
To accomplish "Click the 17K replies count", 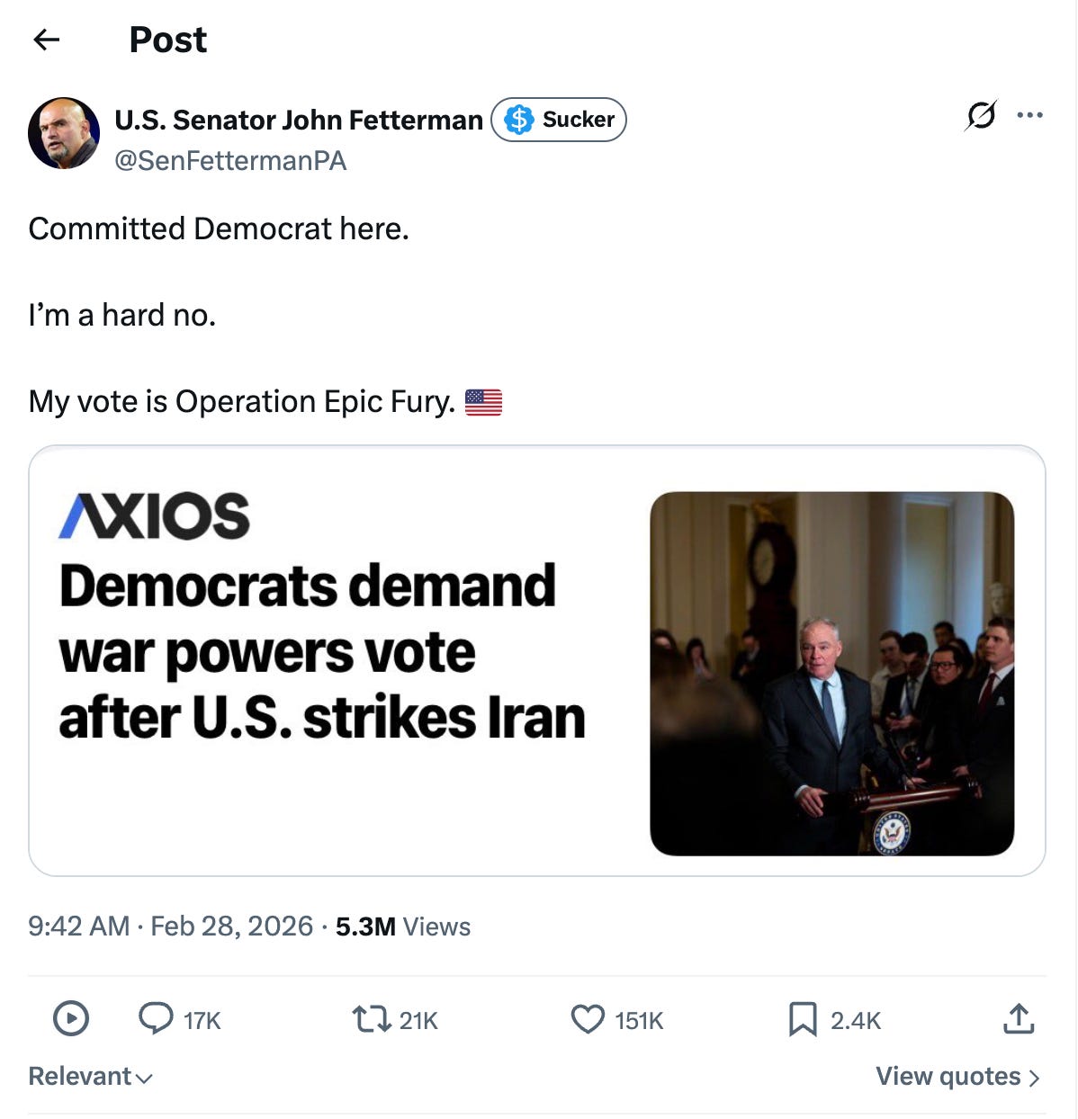I will (202, 1019).
